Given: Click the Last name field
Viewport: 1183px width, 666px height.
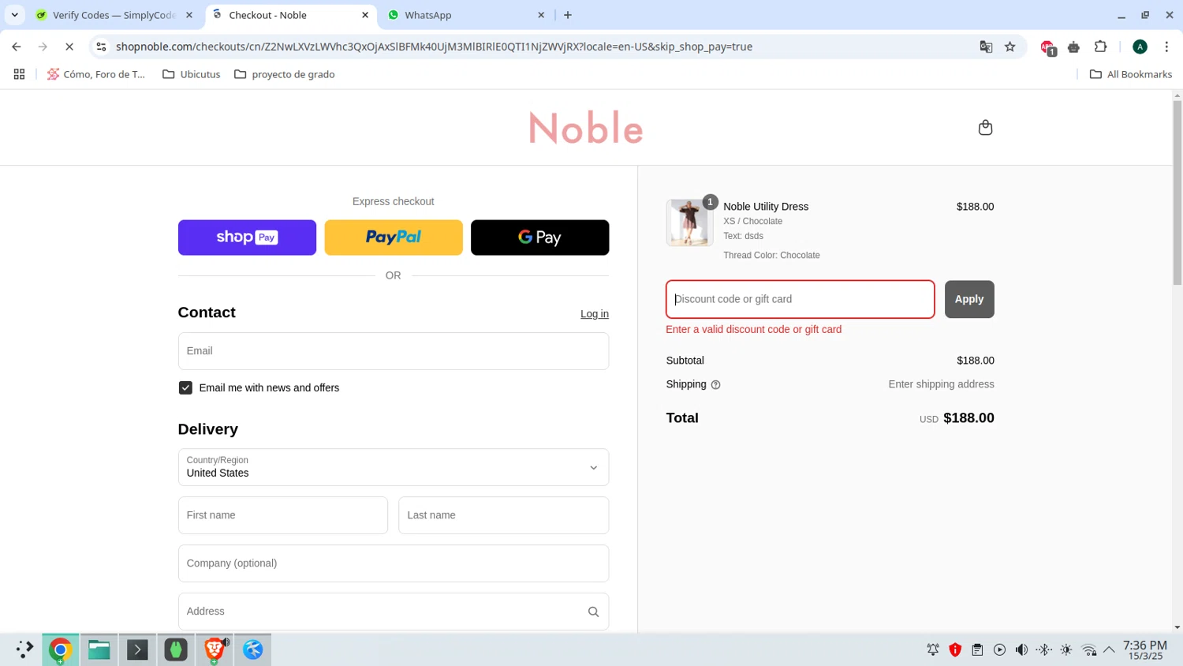Looking at the screenshot, I should coord(503,515).
